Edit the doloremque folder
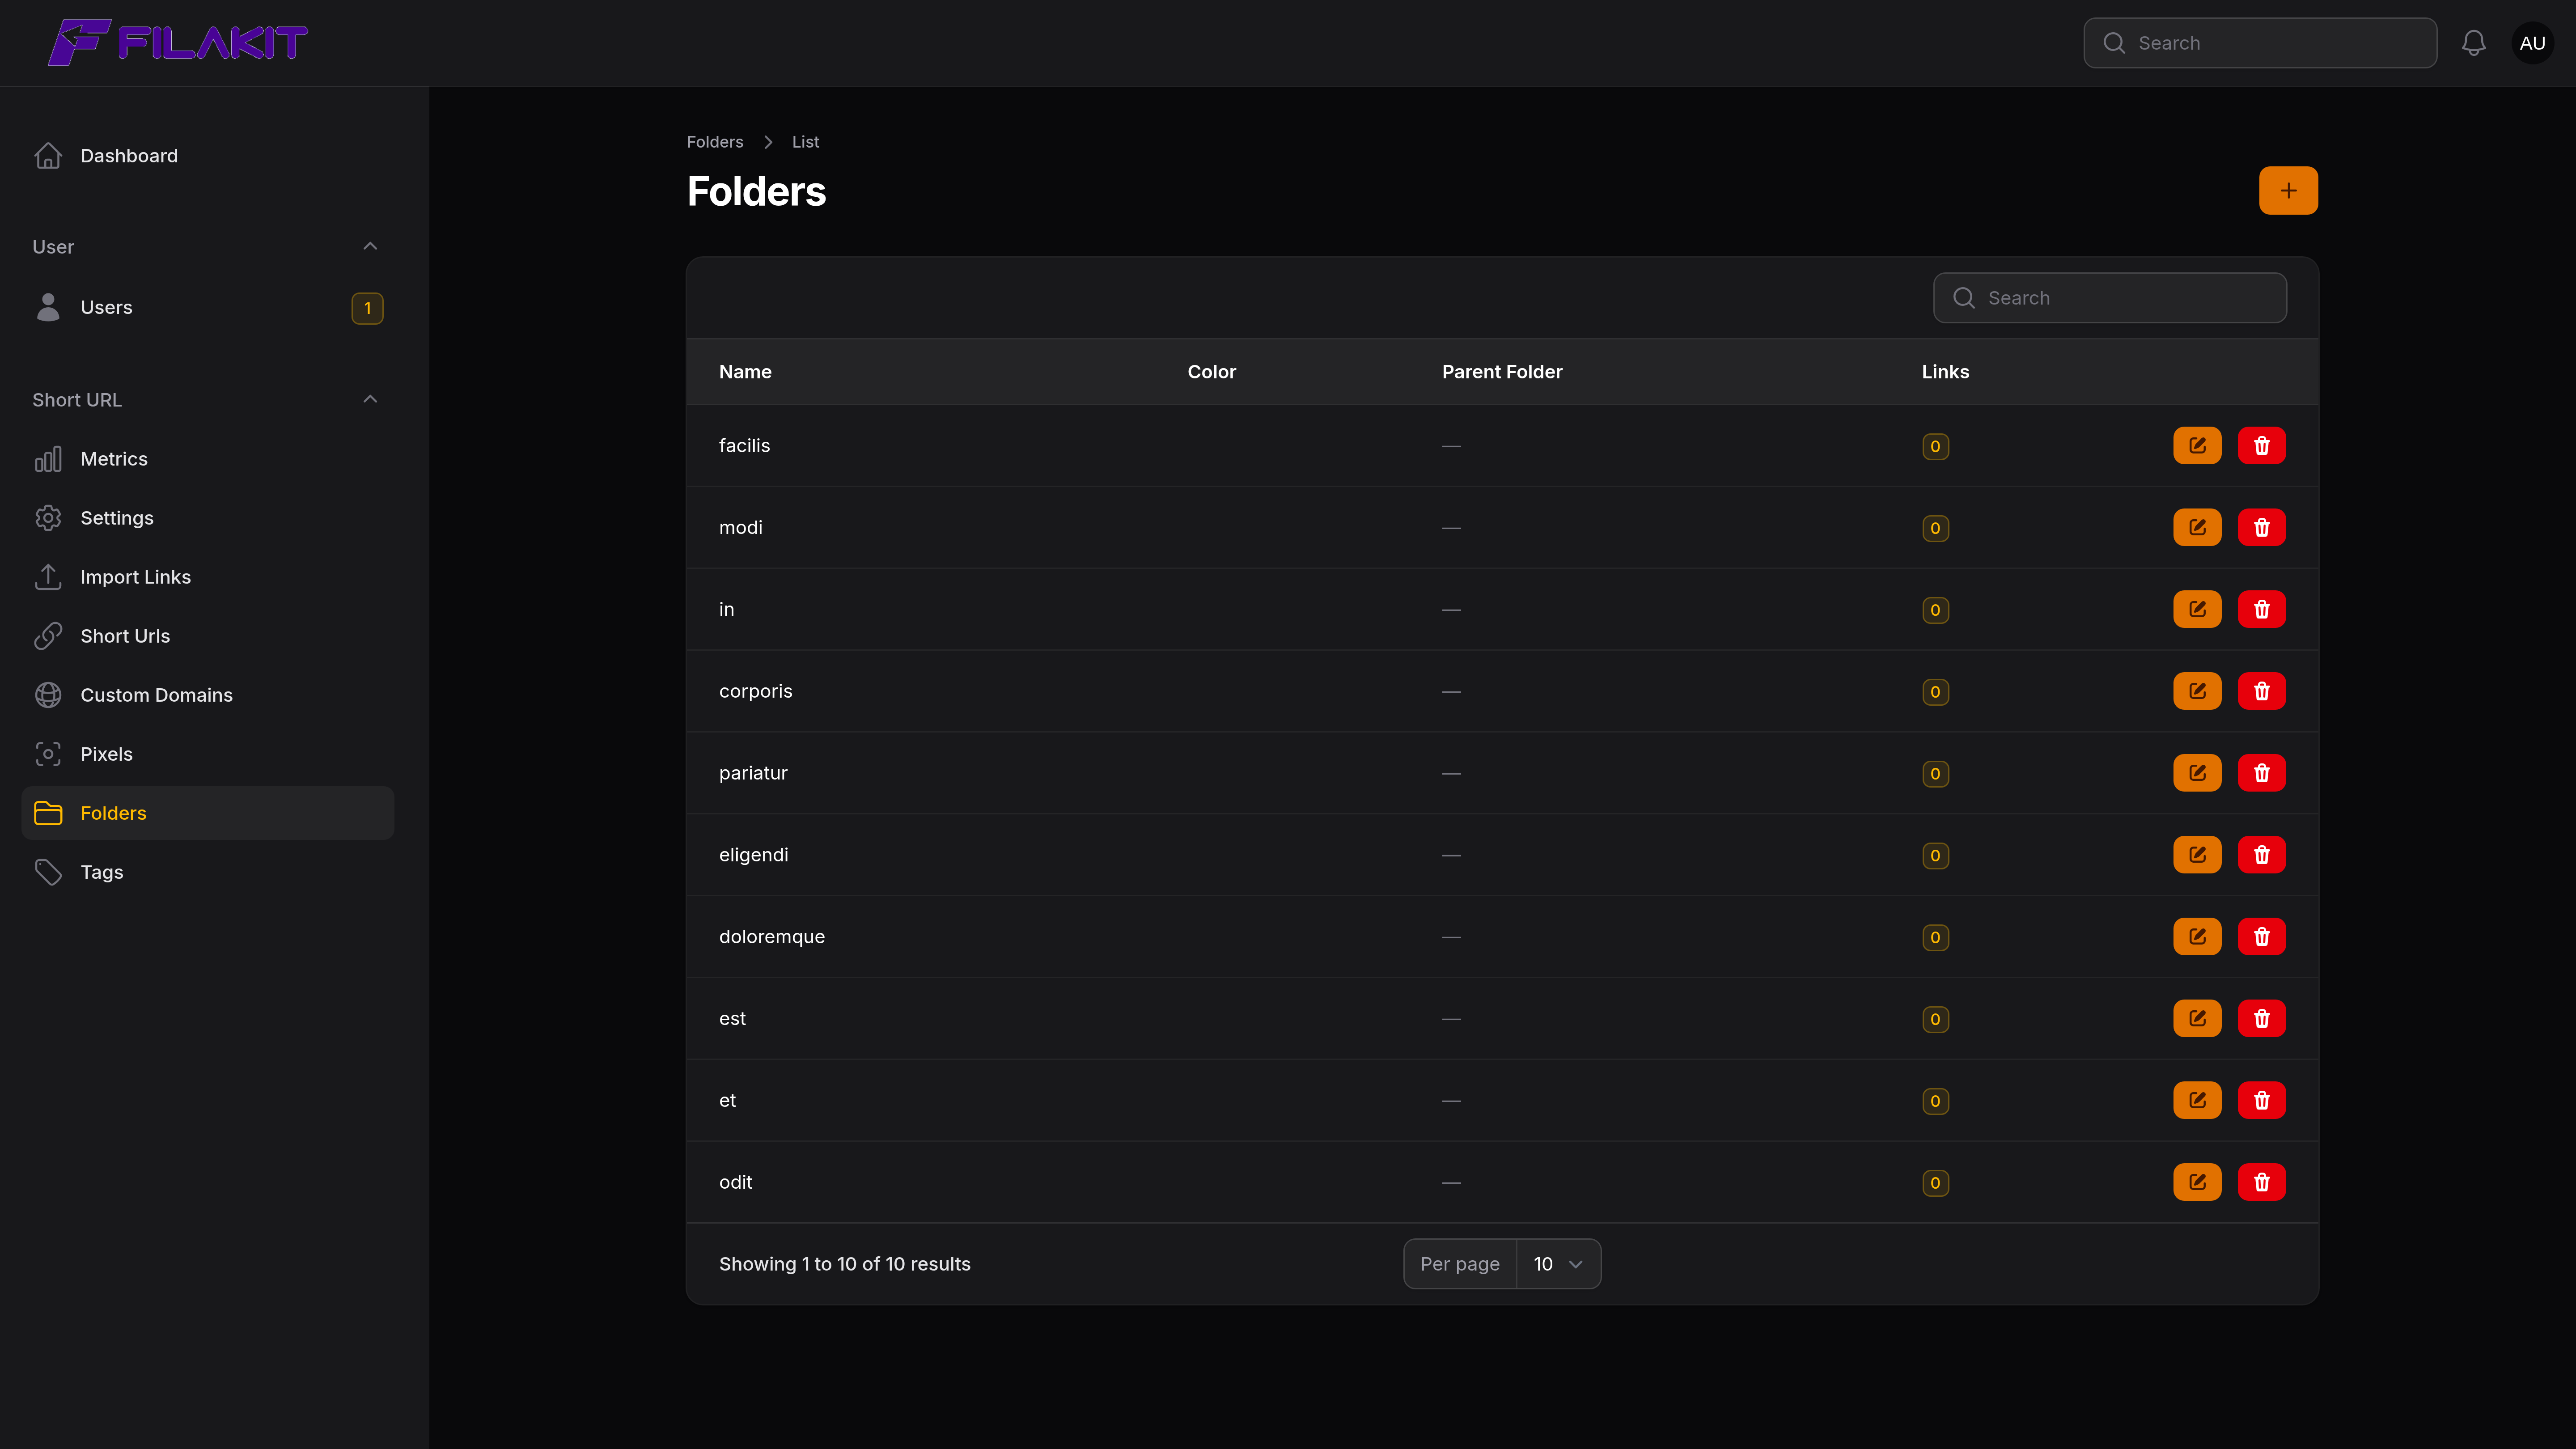2576x1449 pixels. click(x=2197, y=937)
